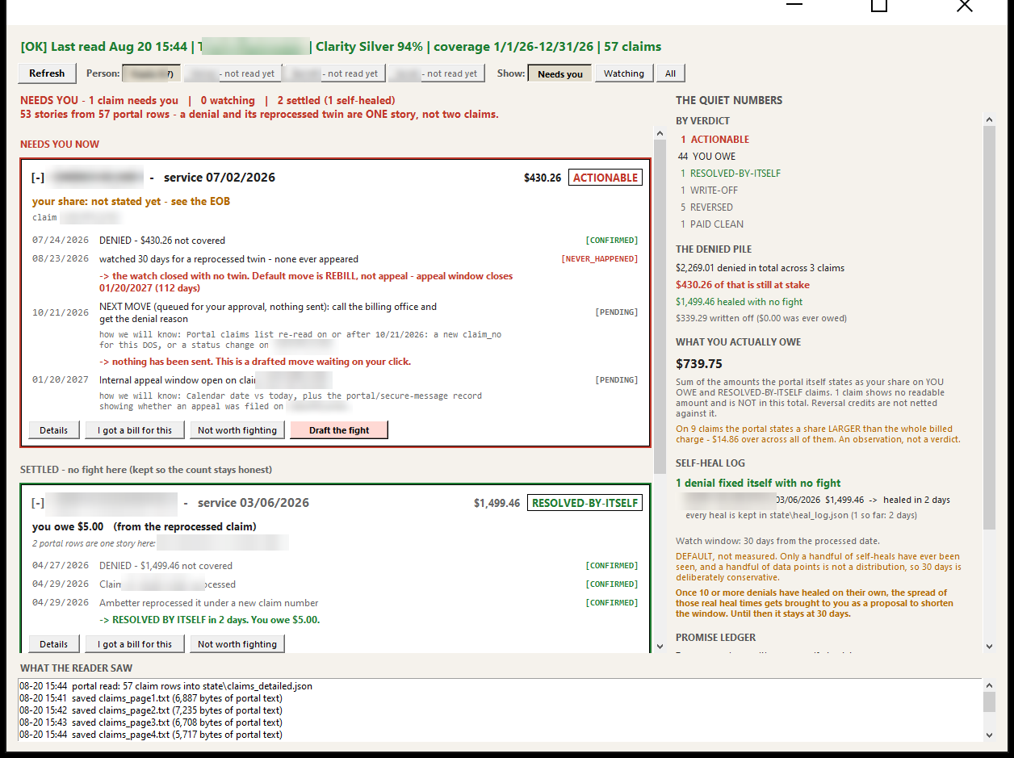Click the [NEVER_HAPPENED] tag
This screenshot has width=1014, height=758.
(600, 259)
